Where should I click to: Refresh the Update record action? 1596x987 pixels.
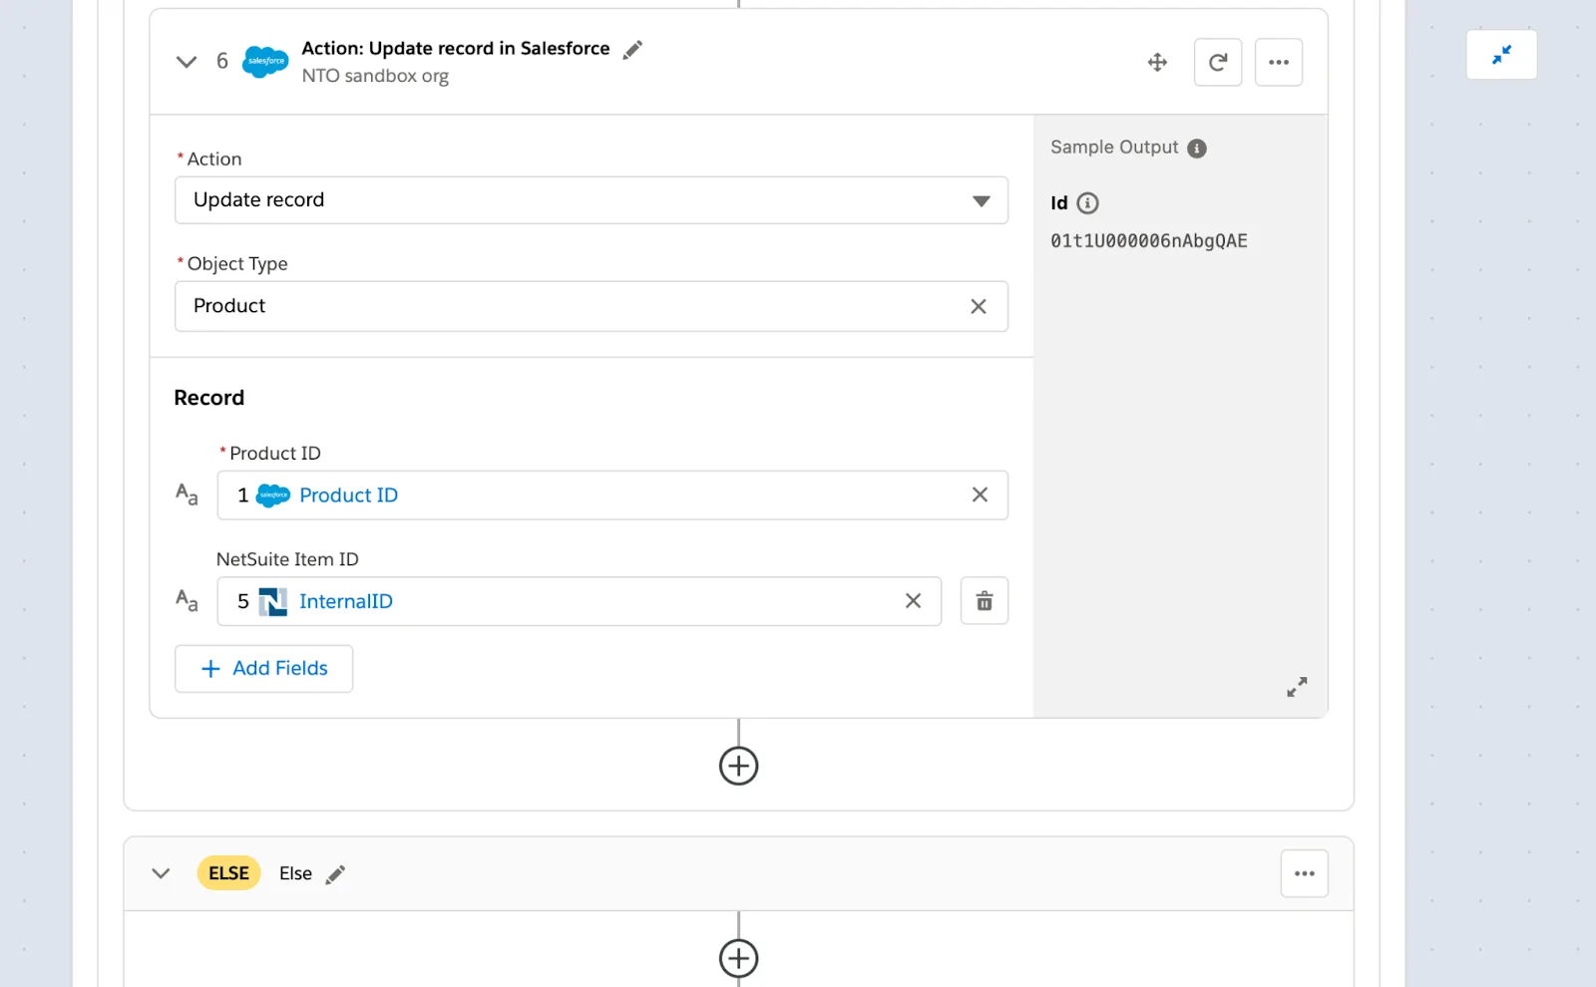point(1217,61)
